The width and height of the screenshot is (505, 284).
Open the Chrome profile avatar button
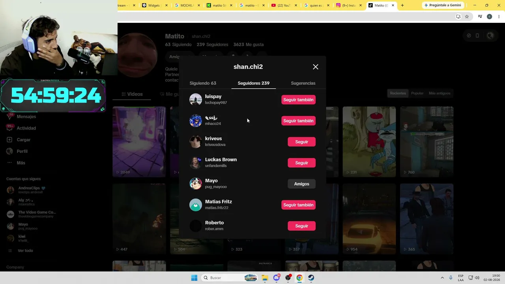(489, 17)
